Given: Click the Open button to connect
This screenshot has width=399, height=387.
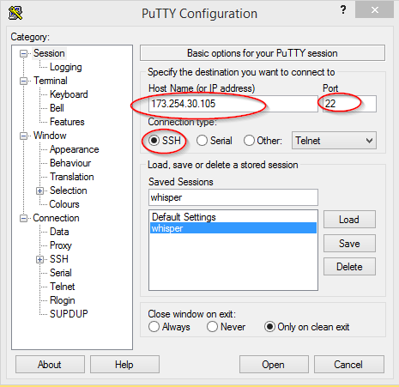Looking at the screenshot, I should click(x=274, y=365).
